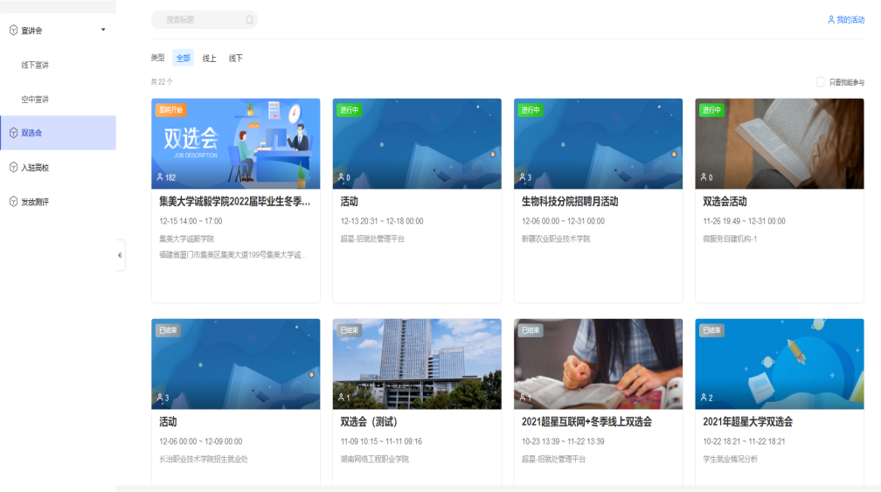Click the open book photo on 双选会活动 card
881x492 pixels.
(x=780, y=144)
